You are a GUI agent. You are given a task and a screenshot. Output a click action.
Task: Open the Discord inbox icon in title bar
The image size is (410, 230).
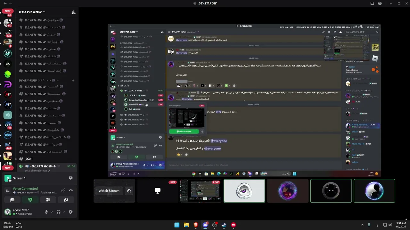pos(372,4)
